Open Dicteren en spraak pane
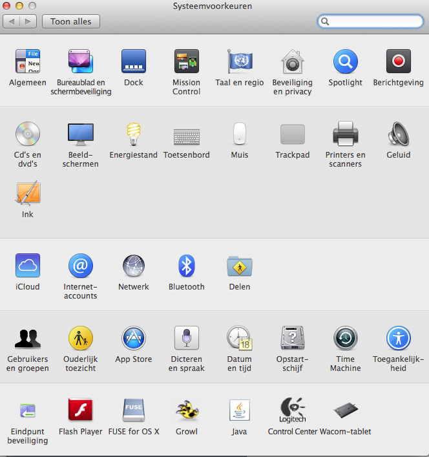 [x=187, y=338]
